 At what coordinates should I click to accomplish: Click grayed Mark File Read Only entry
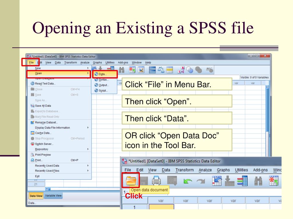click(60, 117)
